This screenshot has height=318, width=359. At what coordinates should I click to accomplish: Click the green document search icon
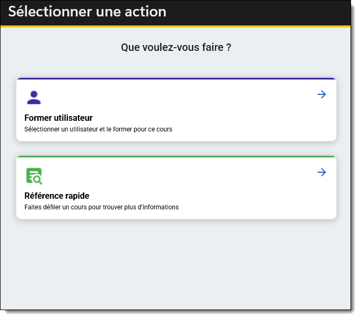point(34,175)
